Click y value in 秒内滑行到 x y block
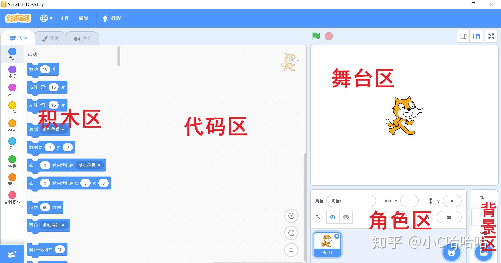This screenshot has width=501, height=263. click(x=104, y=183)
